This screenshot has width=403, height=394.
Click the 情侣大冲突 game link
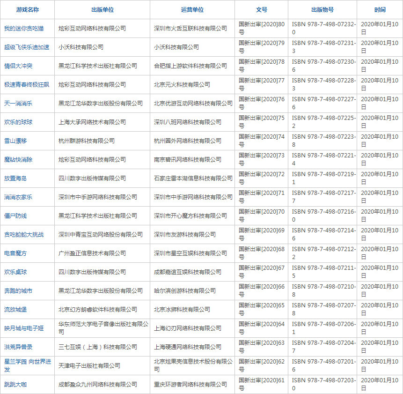[18, 66]
